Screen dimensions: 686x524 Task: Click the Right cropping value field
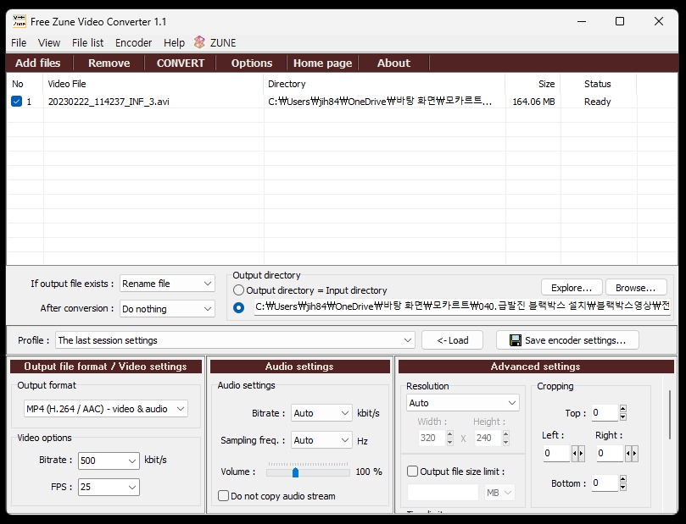coord(610,453)
